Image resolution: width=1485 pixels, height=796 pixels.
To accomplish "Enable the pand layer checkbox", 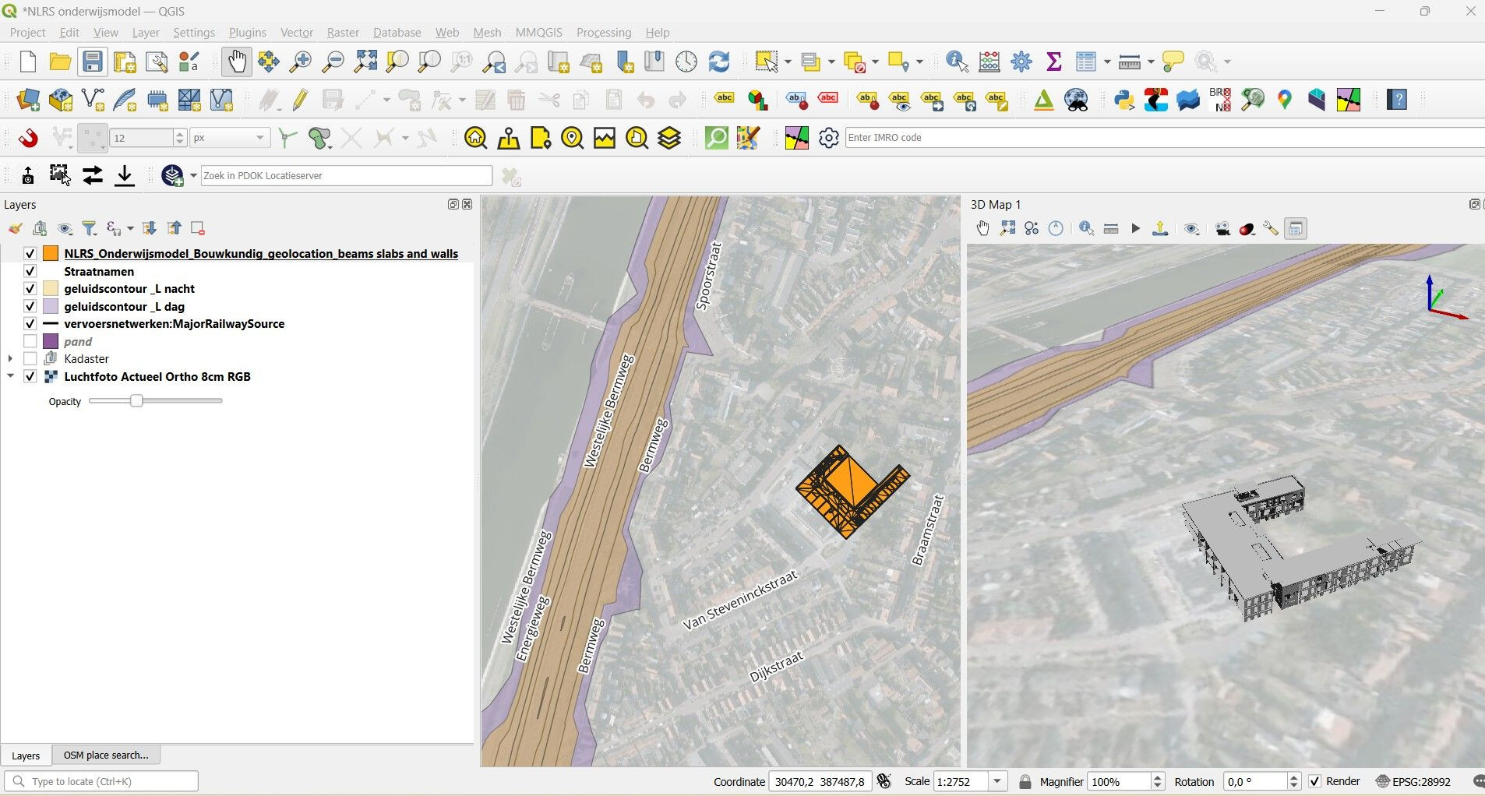I will pyautogui.click(x=30, y=342).
